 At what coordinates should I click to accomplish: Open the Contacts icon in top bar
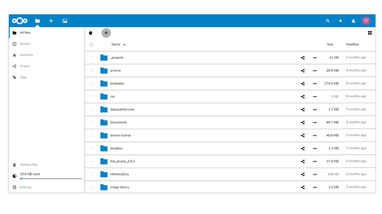[x=353, y=21]
